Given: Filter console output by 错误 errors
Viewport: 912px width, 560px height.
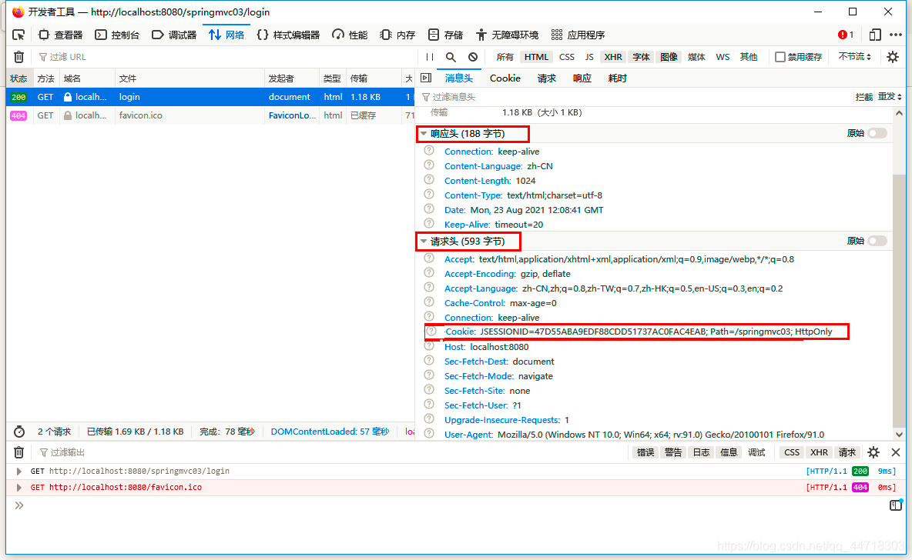Looking at the screenshot, I should click(x=646, y=452).
